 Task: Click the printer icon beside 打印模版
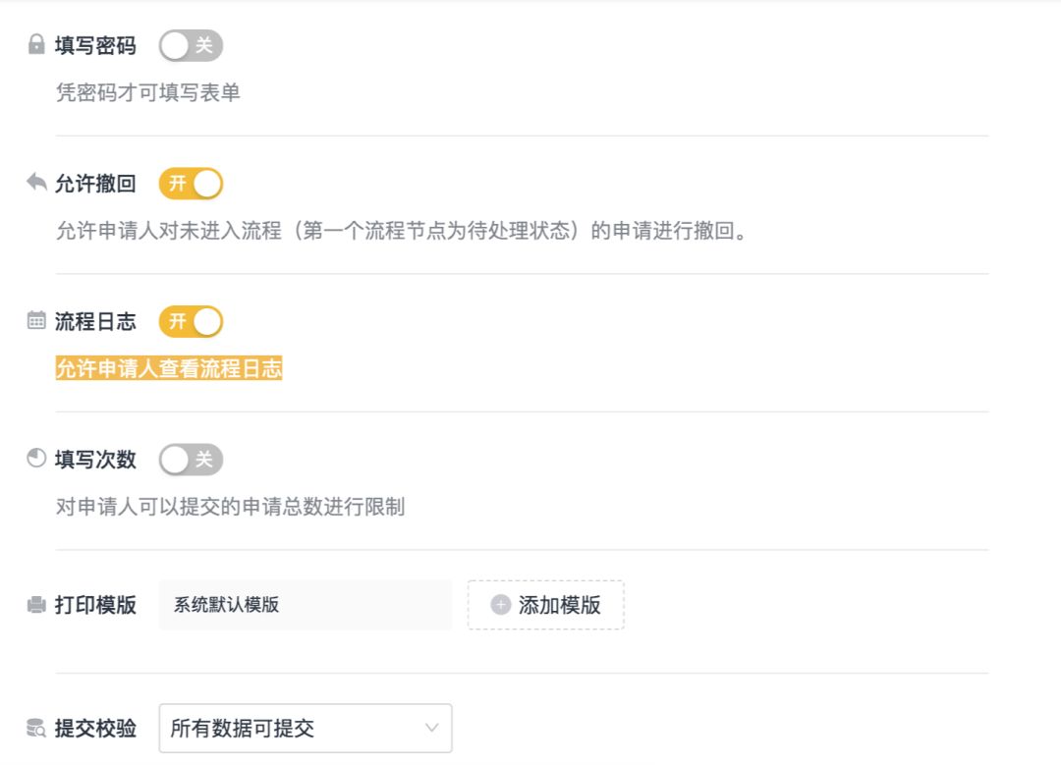coord(36,605)
